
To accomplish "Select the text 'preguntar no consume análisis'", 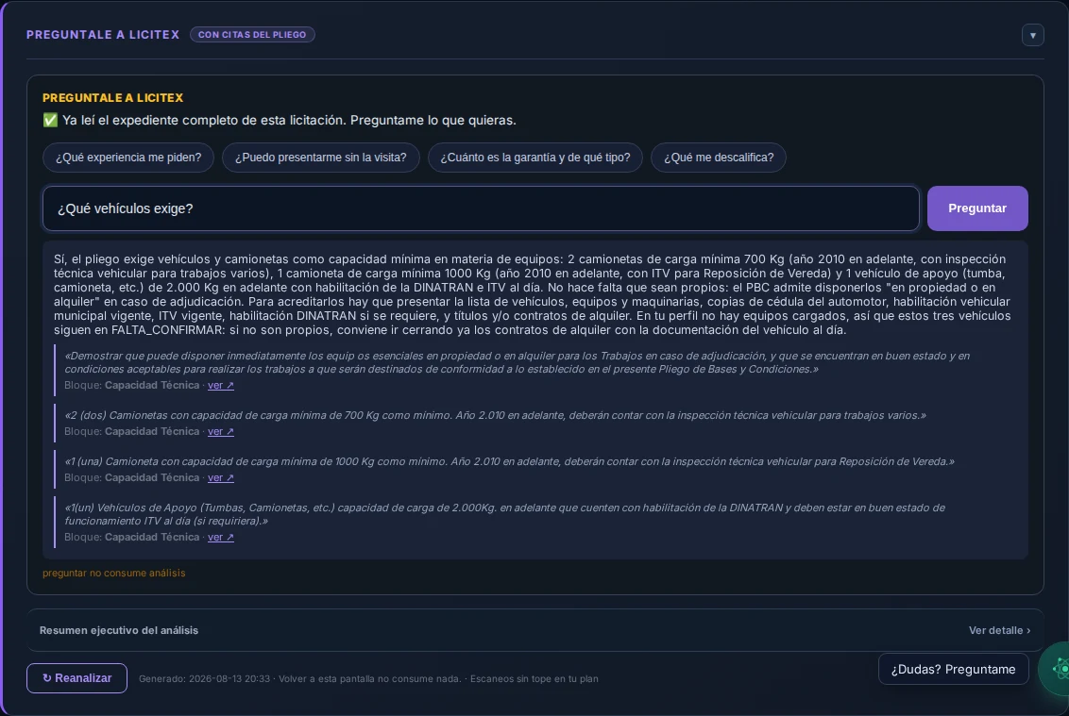I will [114, 573].
